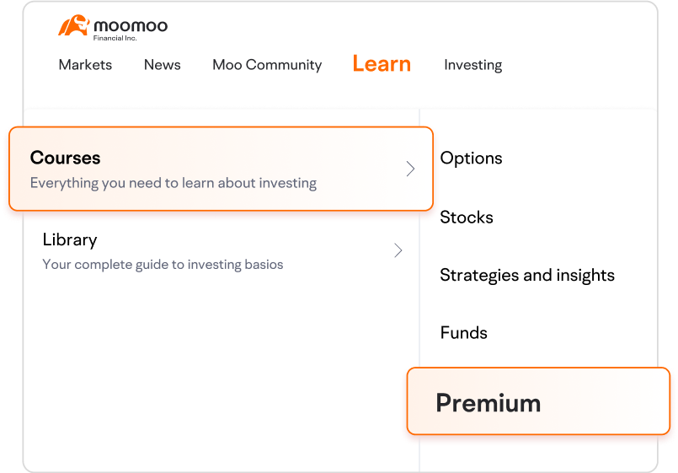Click 'Your complete guide to investing' description
Screen dimensions: 678x473
tap(163, 265)
